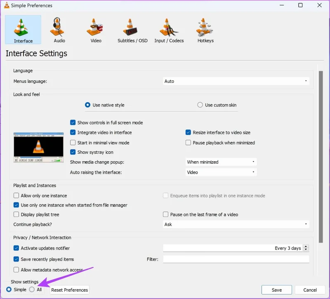Open the Continue playback dropdown
The image size is (330, 299).
click(236, 224)
